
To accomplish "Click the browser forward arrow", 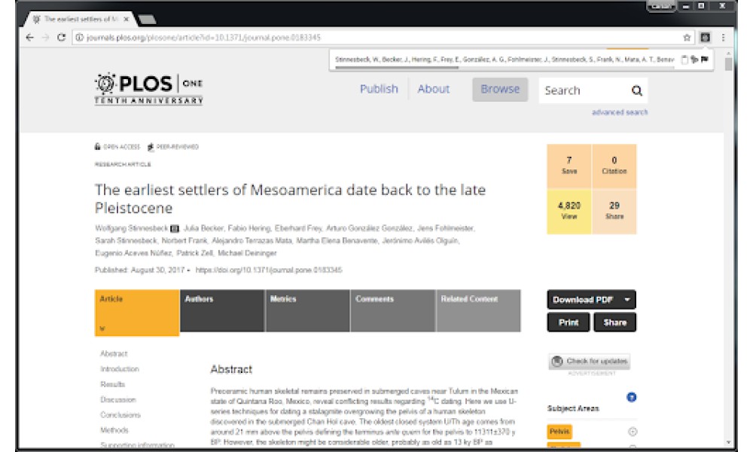I will click(46, 38).
